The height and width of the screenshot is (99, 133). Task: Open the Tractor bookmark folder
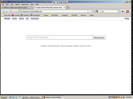click(x=44, y=15)
